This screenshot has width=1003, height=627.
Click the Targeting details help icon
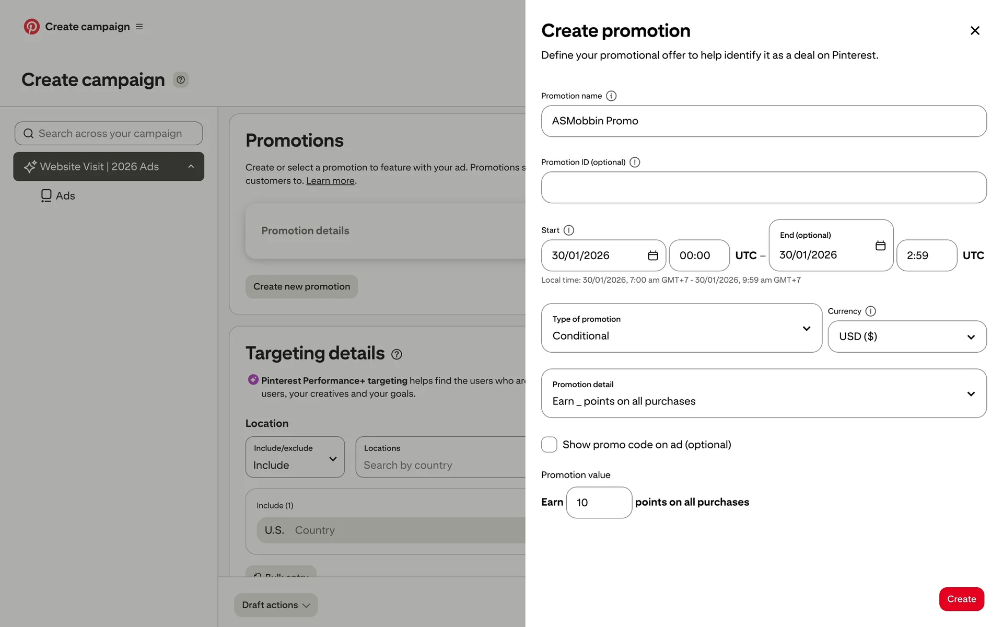pyautogui.click(x=396, y=355)
